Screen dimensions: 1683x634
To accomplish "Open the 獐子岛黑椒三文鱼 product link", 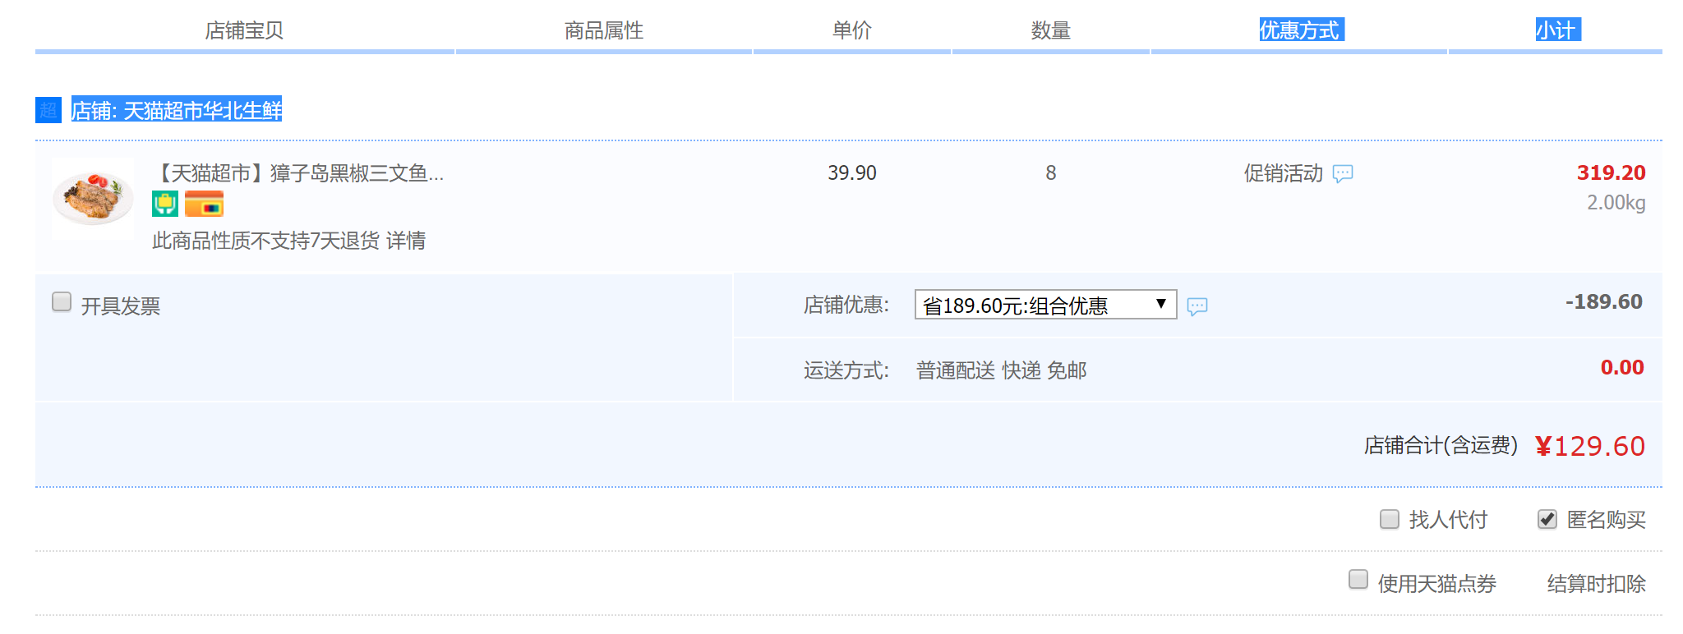I will click(x=298, y=173).
